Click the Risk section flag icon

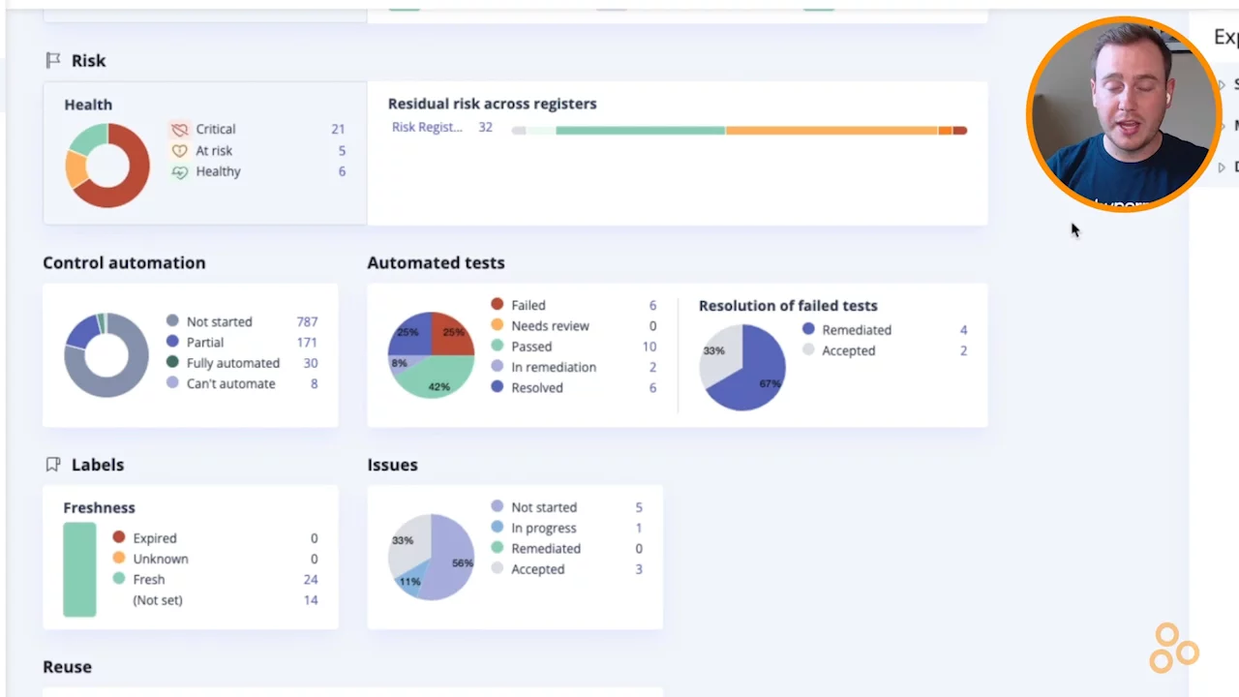53,60
